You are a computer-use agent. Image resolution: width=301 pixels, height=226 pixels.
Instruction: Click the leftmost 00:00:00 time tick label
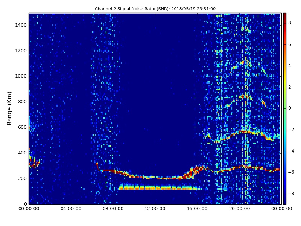click(x=29, y=209)
